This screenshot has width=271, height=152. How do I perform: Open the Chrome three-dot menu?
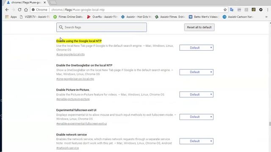268,10
